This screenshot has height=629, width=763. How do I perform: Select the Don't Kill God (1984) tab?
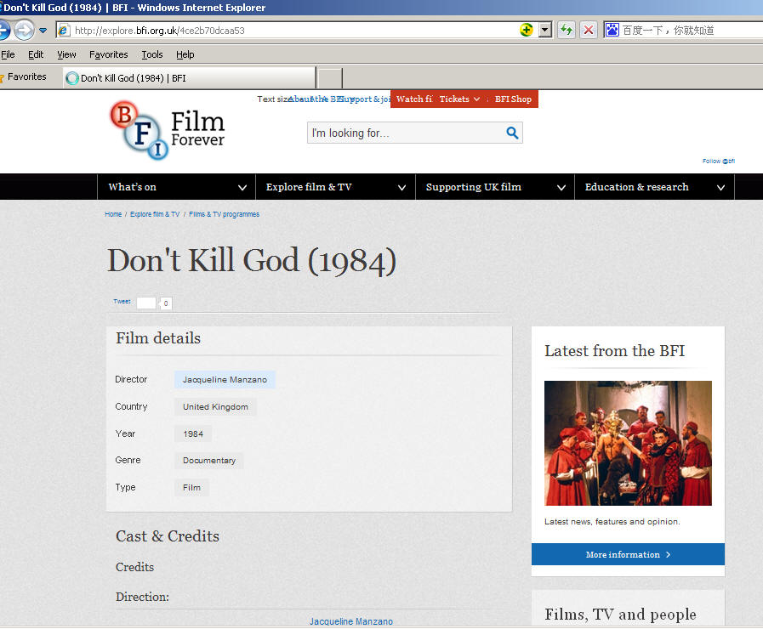tap(190, 77)
